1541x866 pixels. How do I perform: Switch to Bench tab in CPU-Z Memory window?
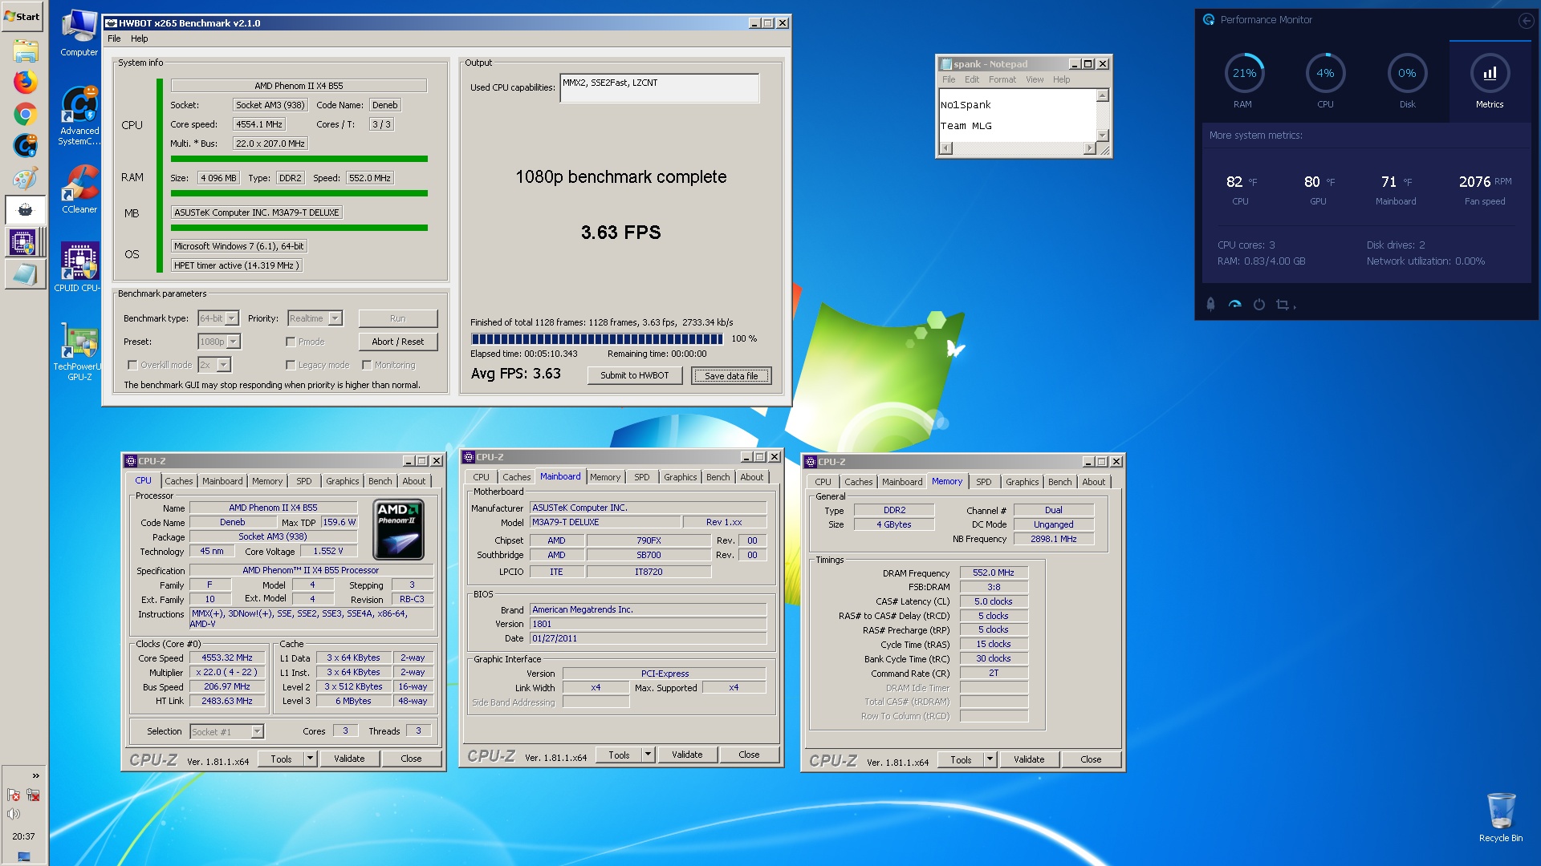(1059, 482)
